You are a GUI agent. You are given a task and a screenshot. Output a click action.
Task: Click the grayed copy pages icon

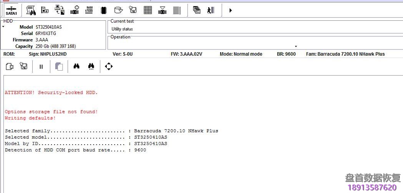59,66
